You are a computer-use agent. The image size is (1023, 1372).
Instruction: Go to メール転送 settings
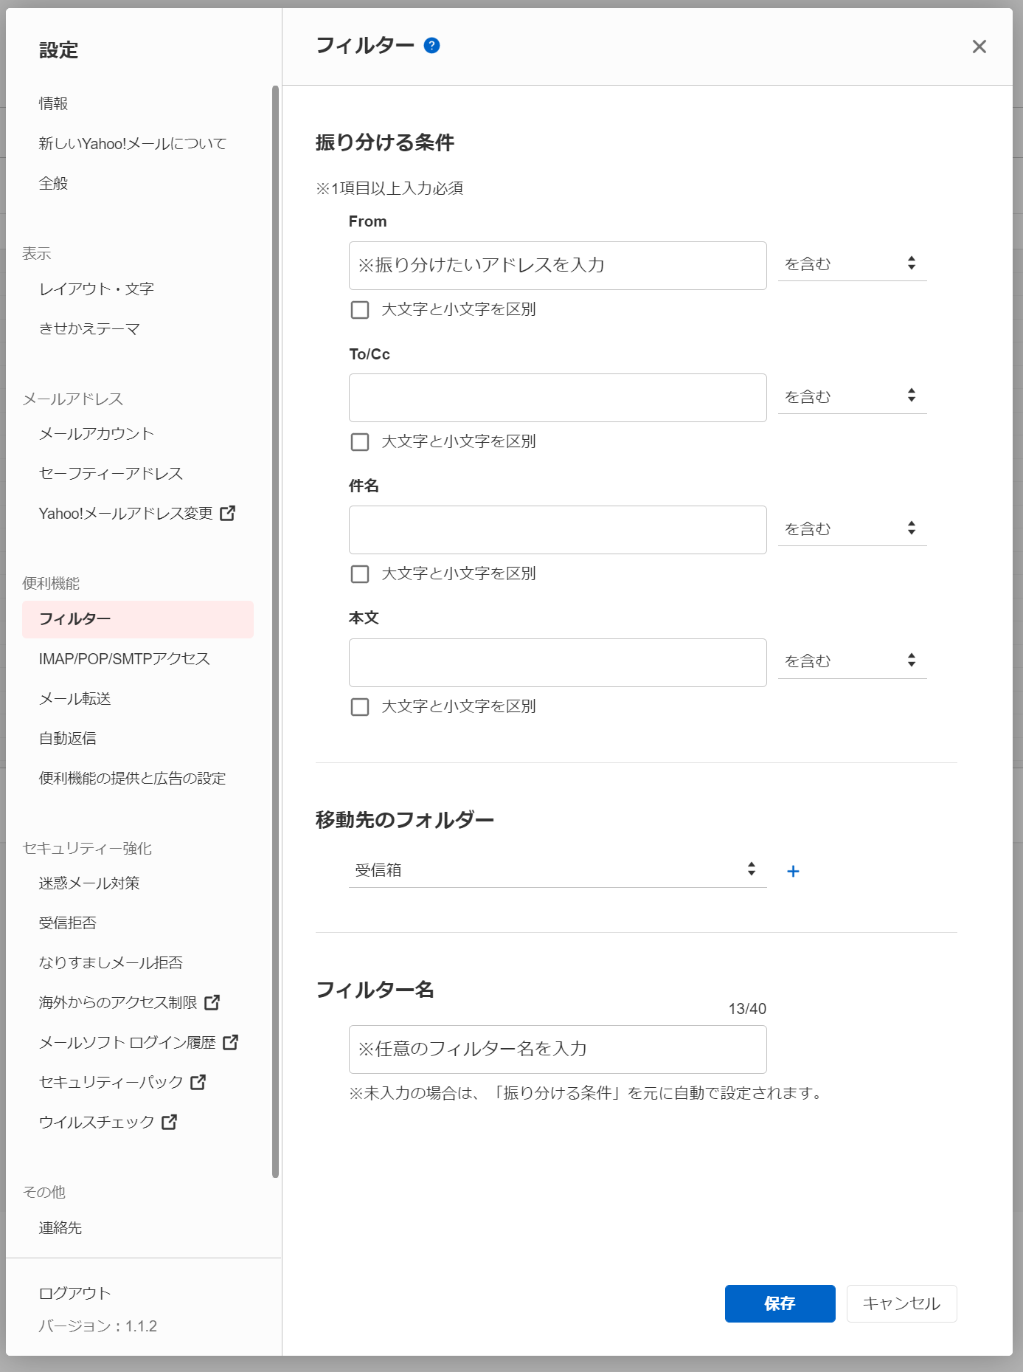tap(75, 699)
